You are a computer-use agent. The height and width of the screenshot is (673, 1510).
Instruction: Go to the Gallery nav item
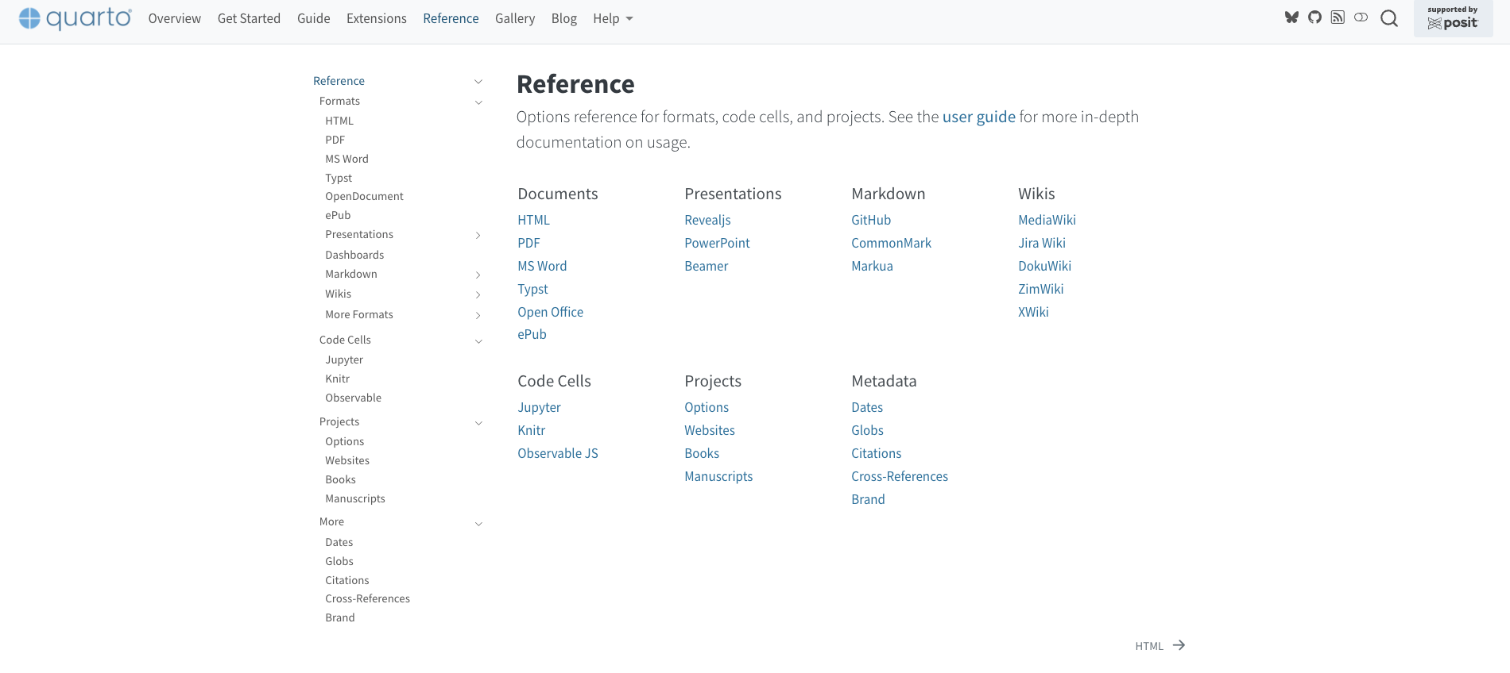[x=514, y=18]
